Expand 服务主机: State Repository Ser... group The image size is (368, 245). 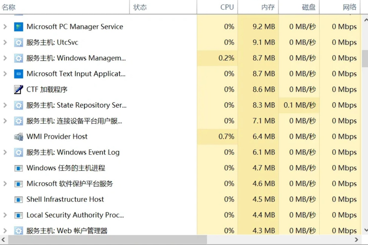tap(5, 105)
